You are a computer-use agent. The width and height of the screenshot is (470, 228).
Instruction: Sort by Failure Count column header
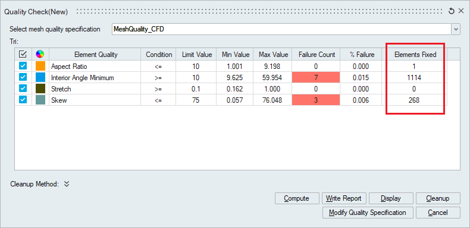tap(317, 55)
